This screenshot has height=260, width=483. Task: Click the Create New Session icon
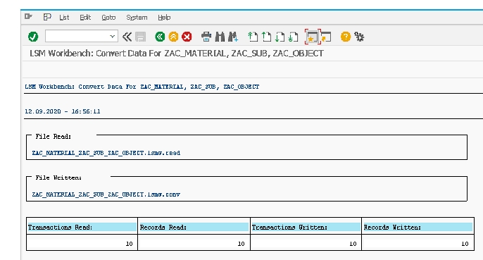[x=313, y=37]
